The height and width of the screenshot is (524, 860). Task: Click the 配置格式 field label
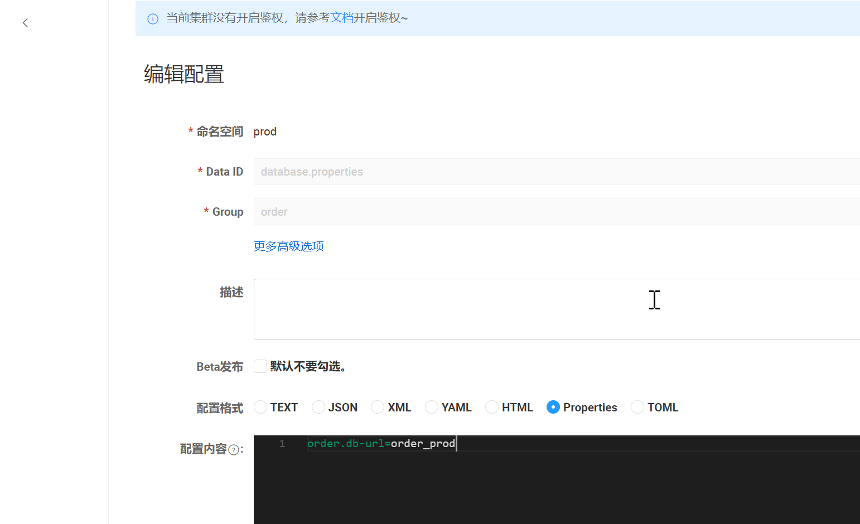(220, 408)
